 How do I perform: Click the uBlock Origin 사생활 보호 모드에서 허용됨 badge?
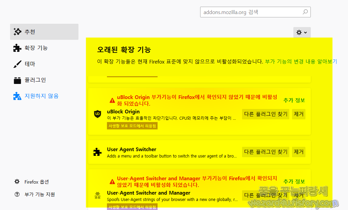point(132,126)
